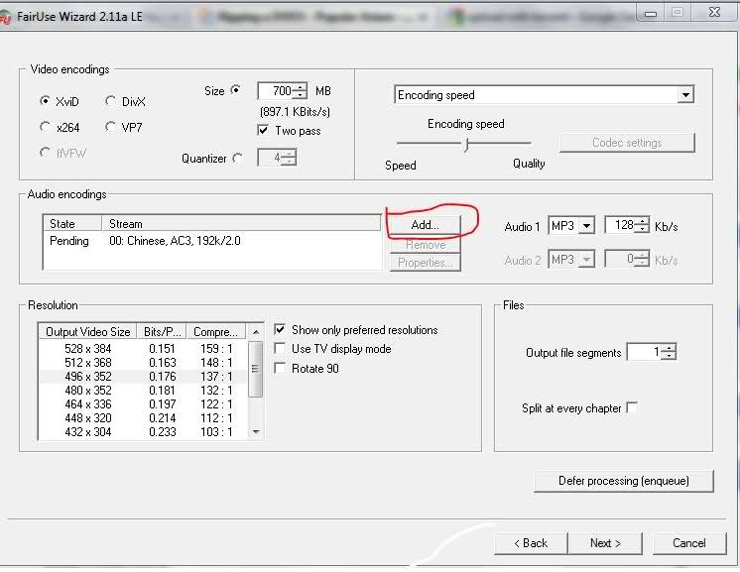
Task: Click the Output file segments field
Action: click(x=644, y=352)
